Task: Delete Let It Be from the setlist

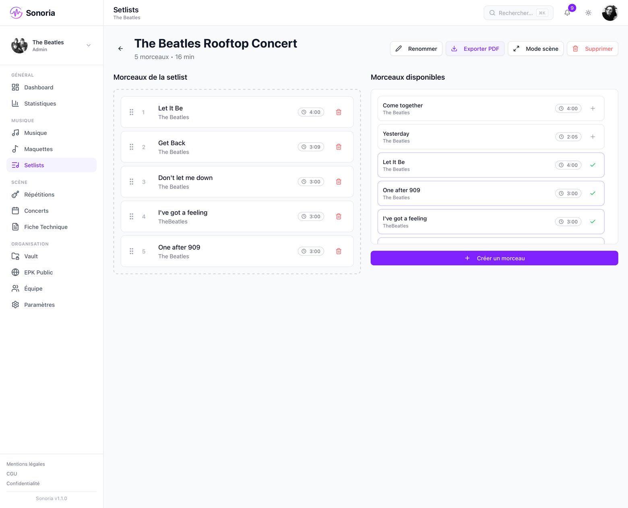Action: click(339, 112)
